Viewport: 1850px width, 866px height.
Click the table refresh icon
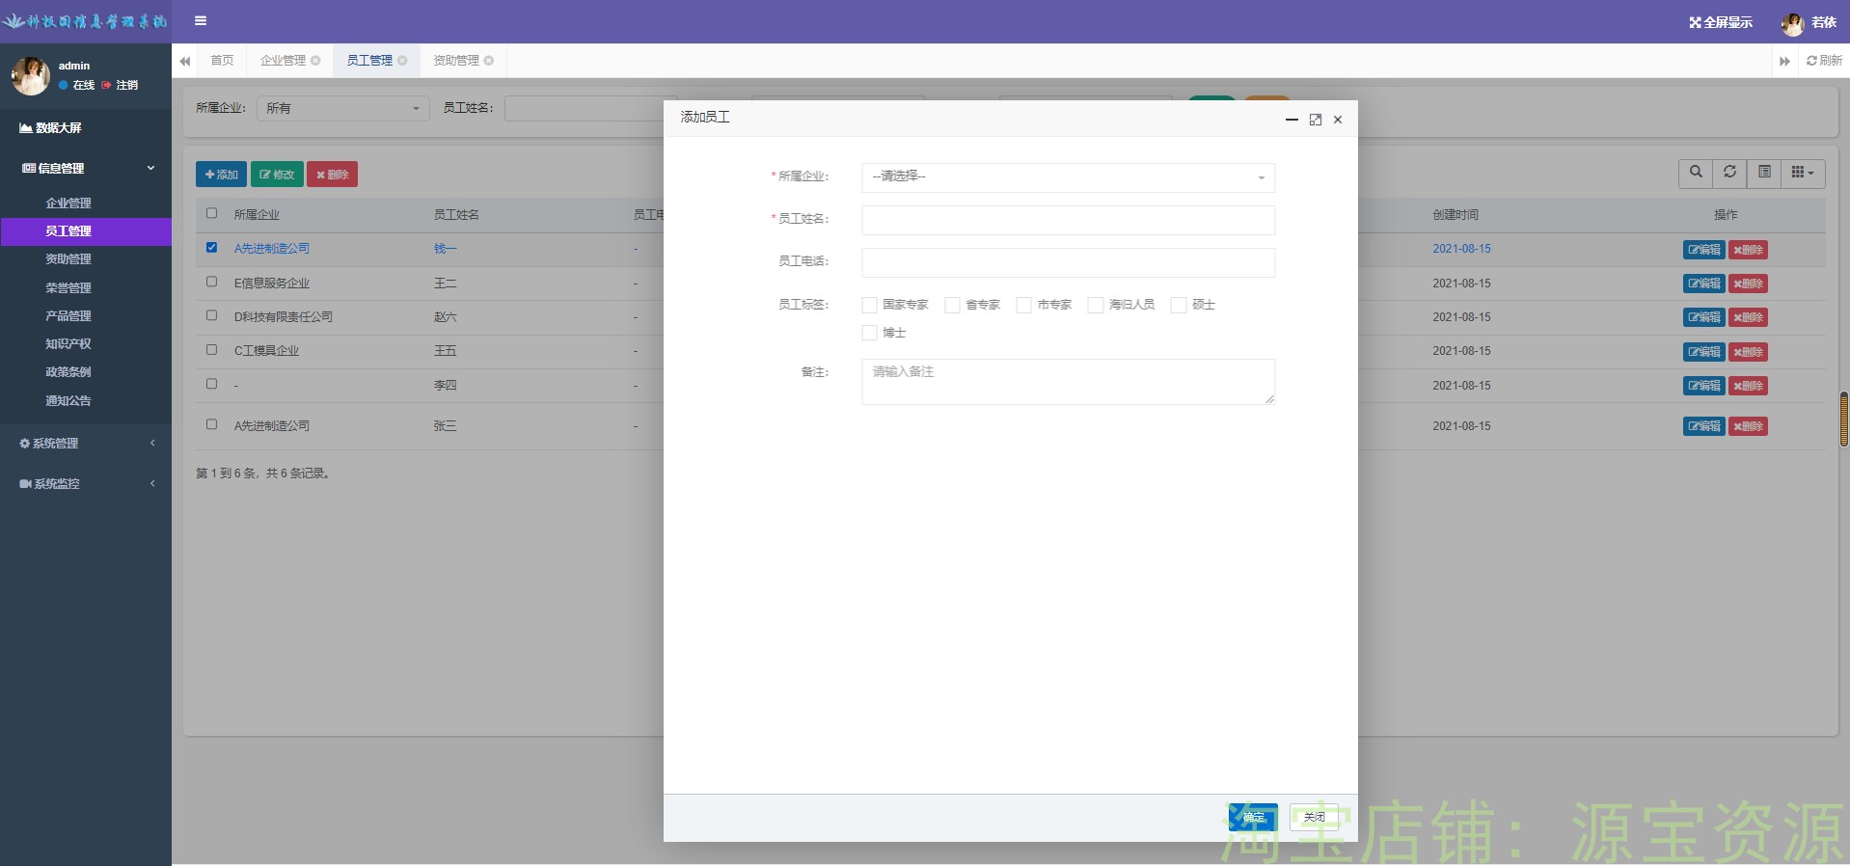click(x=1729, y=173)
